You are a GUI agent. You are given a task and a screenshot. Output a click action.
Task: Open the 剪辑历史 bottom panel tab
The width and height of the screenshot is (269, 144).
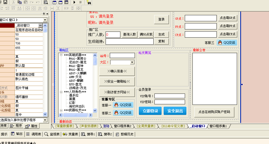(125, 134)
